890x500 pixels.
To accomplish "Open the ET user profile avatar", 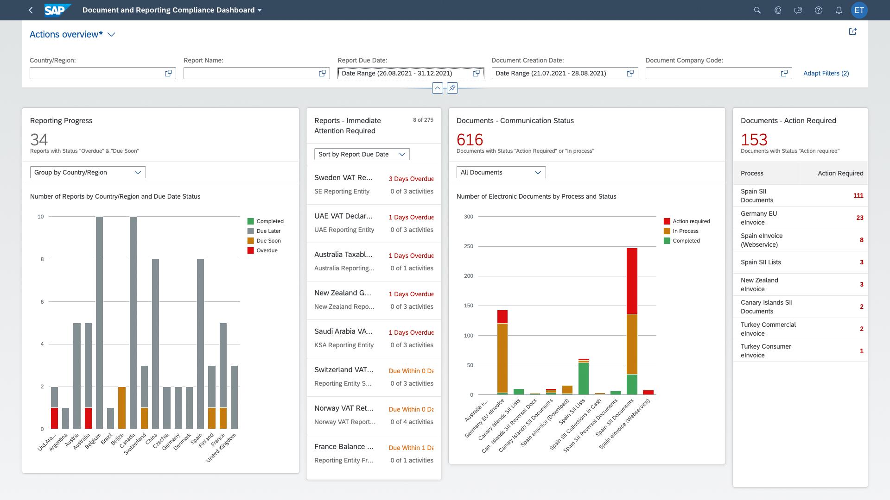I will [859, 10].
